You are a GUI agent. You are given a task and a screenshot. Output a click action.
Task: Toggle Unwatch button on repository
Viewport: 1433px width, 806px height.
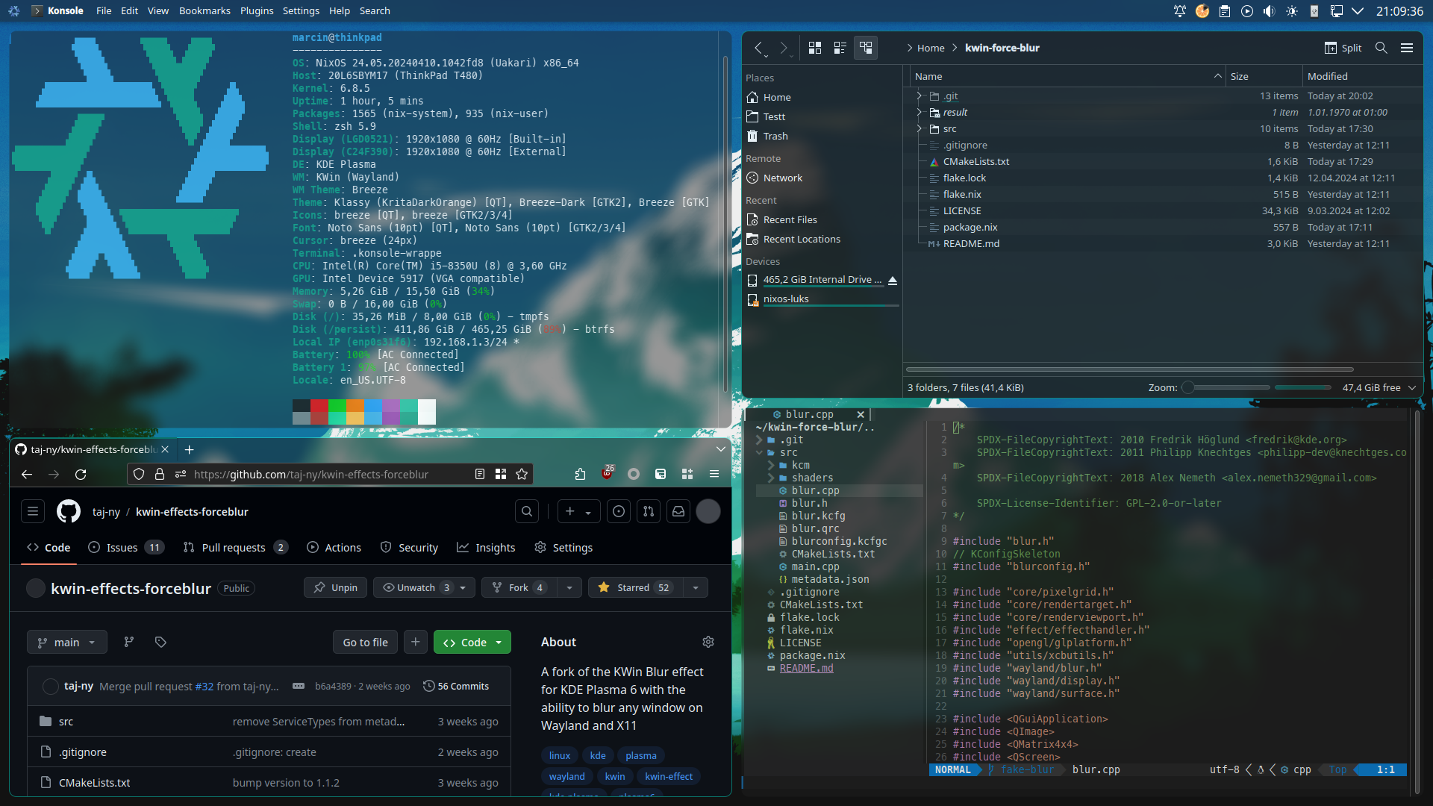pos(414,587)
